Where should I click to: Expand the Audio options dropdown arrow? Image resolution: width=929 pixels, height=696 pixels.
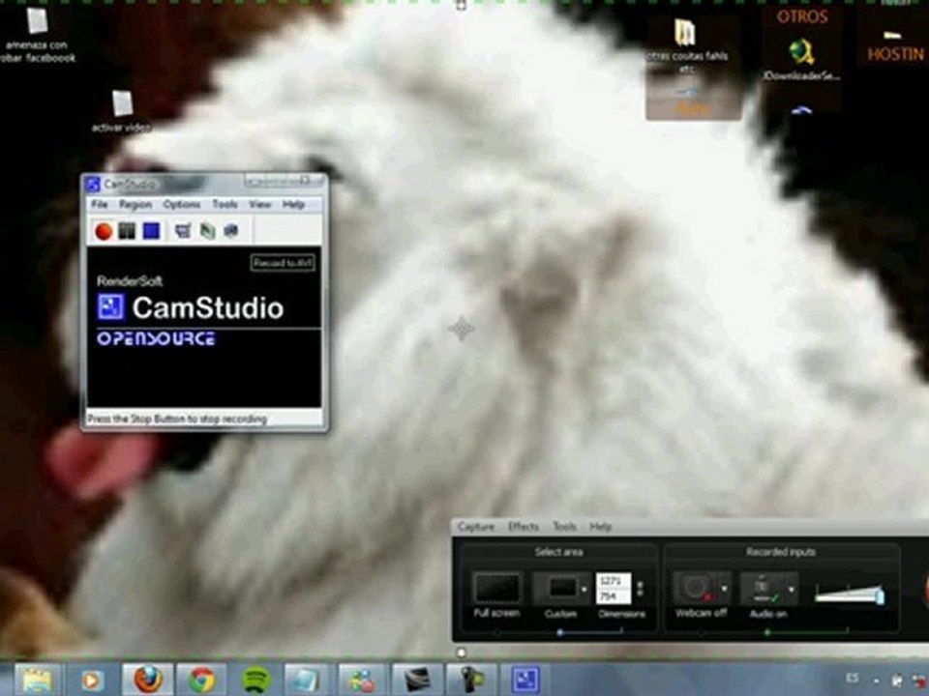click(x=792, y=590)
